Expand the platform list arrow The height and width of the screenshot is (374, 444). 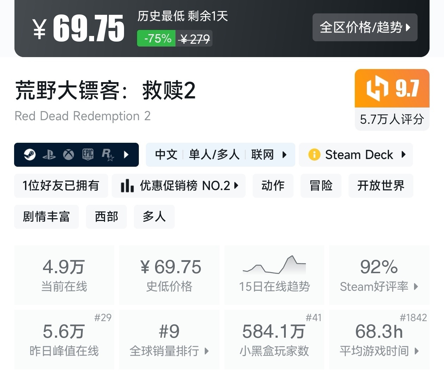click(127, 154)
